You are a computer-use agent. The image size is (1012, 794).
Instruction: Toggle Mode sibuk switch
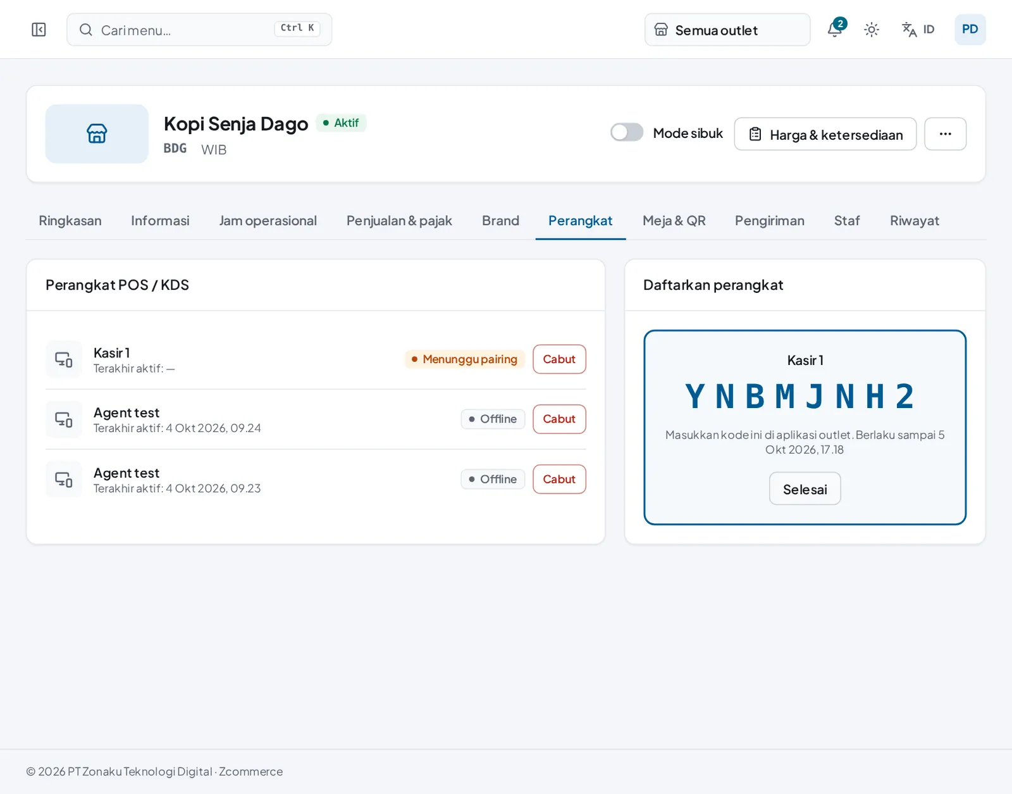pyautogui.click(x=627, y=132)
